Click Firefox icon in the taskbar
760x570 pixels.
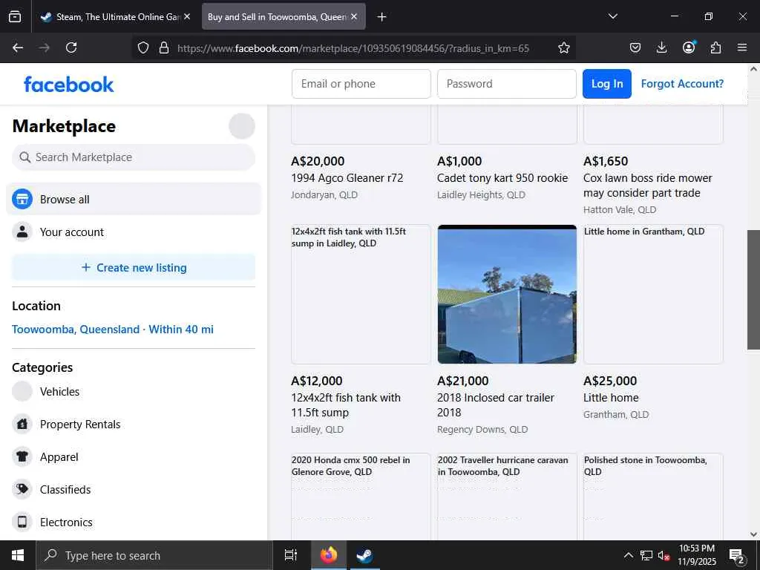pos(328,555)
